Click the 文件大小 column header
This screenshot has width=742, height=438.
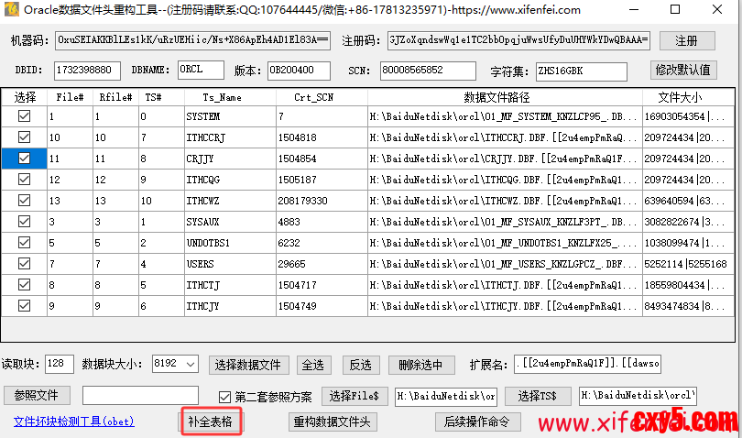[x=689, y=97]
